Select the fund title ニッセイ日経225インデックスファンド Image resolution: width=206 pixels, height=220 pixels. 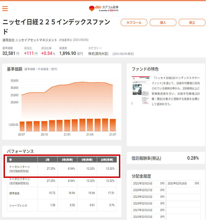(56, 27)
